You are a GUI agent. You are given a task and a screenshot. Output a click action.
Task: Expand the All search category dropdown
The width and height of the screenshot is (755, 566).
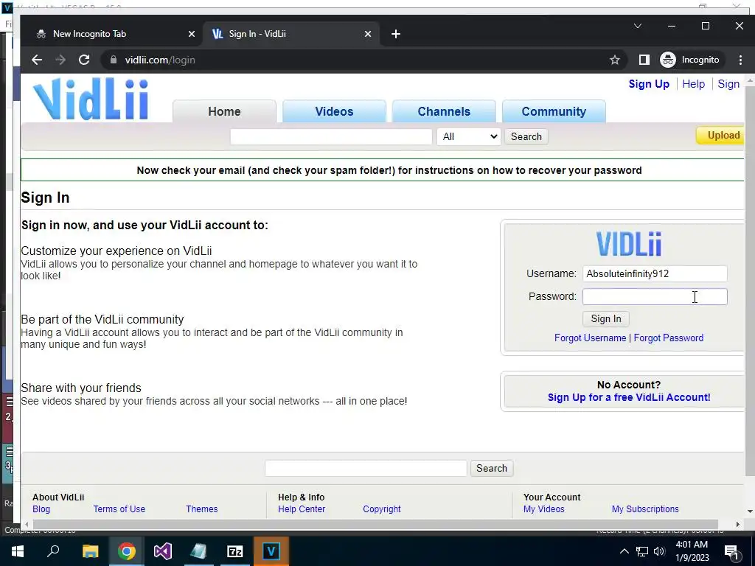(x=468, y=136)
